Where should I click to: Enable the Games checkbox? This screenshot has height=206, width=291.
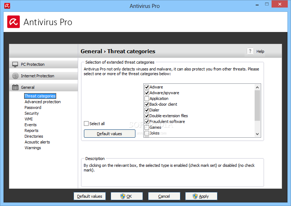[x=147, y=127]
